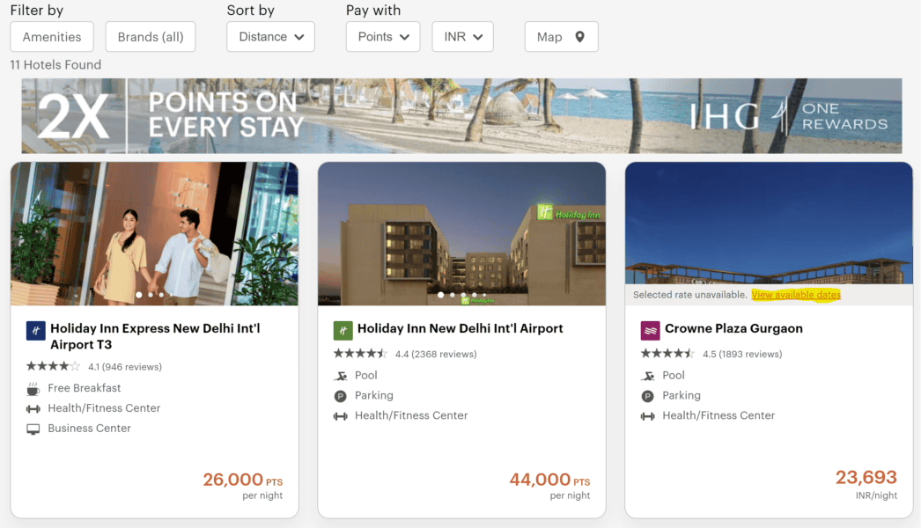This screenshot has height=528, width=921.
Task: Switch to Map view
Action: pyautogui.click(x=561, y=36)
